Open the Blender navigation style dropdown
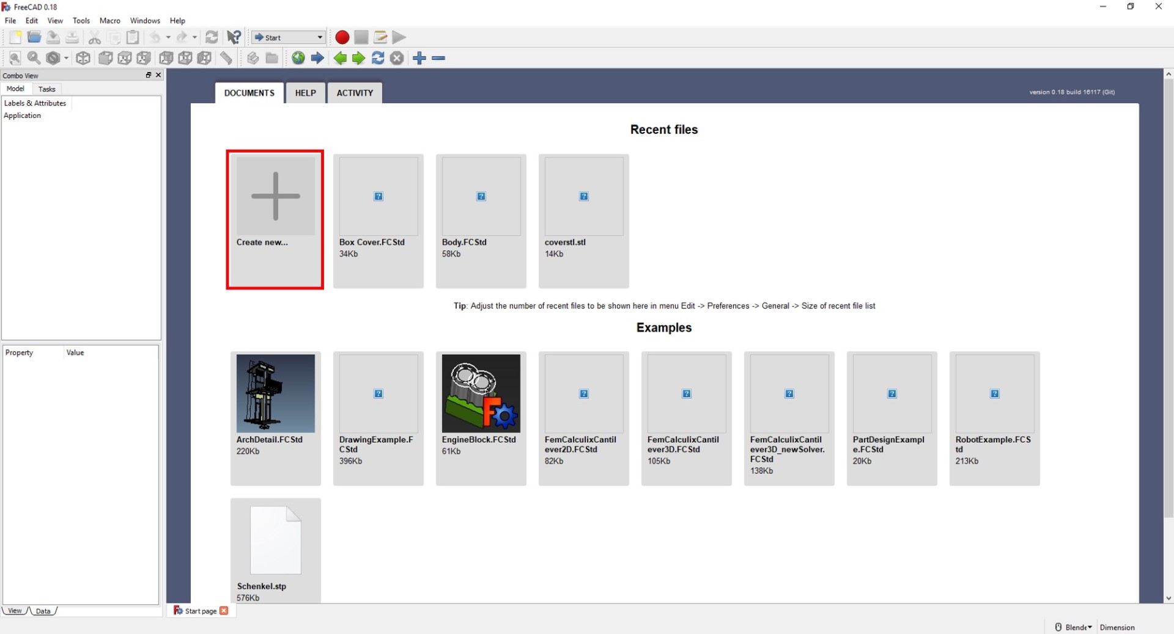Image resolution: width=1174 pixels, height=634 pixels. pos(1073,627)
